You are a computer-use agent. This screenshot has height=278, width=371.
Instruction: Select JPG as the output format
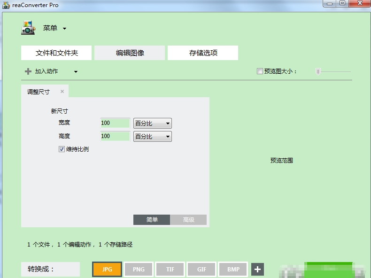pyautogui.click(x=107, y=269)
